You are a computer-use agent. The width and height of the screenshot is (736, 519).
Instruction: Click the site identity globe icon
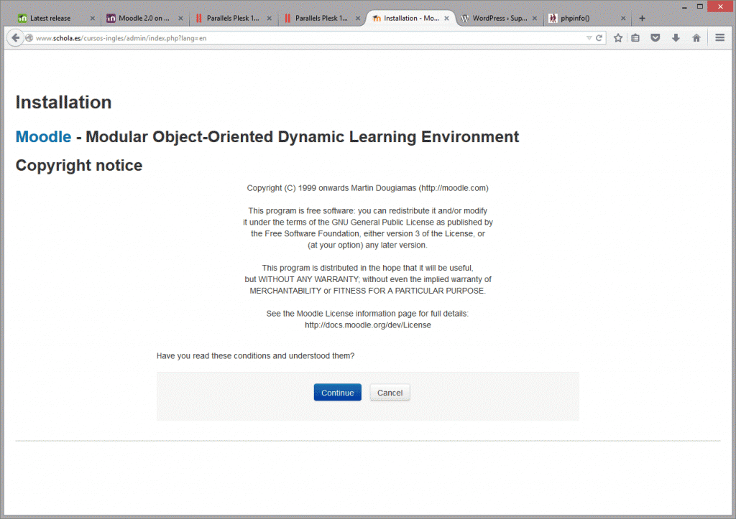point(29,38)
